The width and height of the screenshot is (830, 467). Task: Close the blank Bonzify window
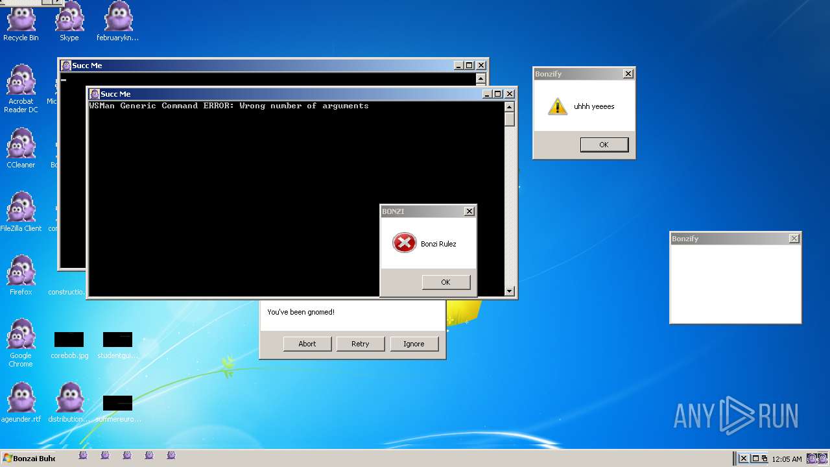click(794, 239)
